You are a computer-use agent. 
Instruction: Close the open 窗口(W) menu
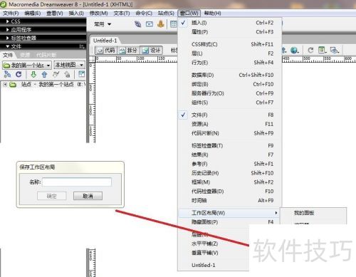point(189,14)
